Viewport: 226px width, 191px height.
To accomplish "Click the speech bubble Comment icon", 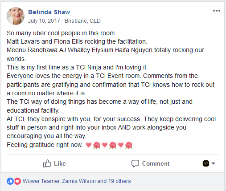I will pos(135,163).
